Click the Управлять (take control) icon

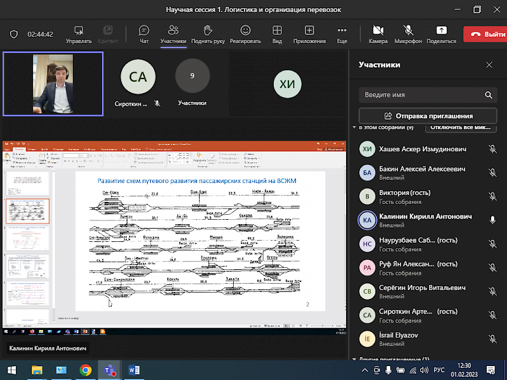point(79,31)
